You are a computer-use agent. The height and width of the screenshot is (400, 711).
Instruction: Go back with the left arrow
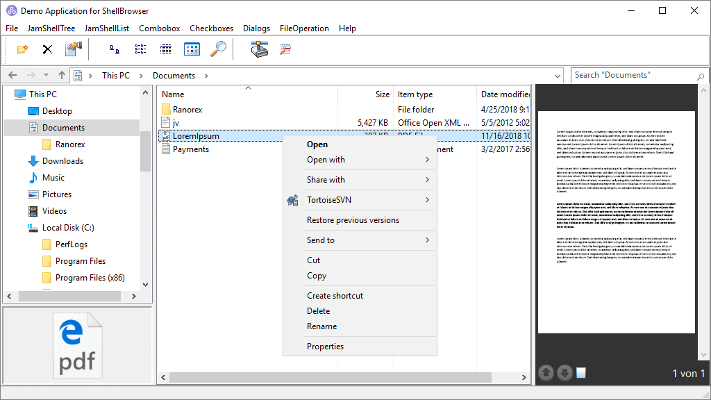[x=12, y=75]
